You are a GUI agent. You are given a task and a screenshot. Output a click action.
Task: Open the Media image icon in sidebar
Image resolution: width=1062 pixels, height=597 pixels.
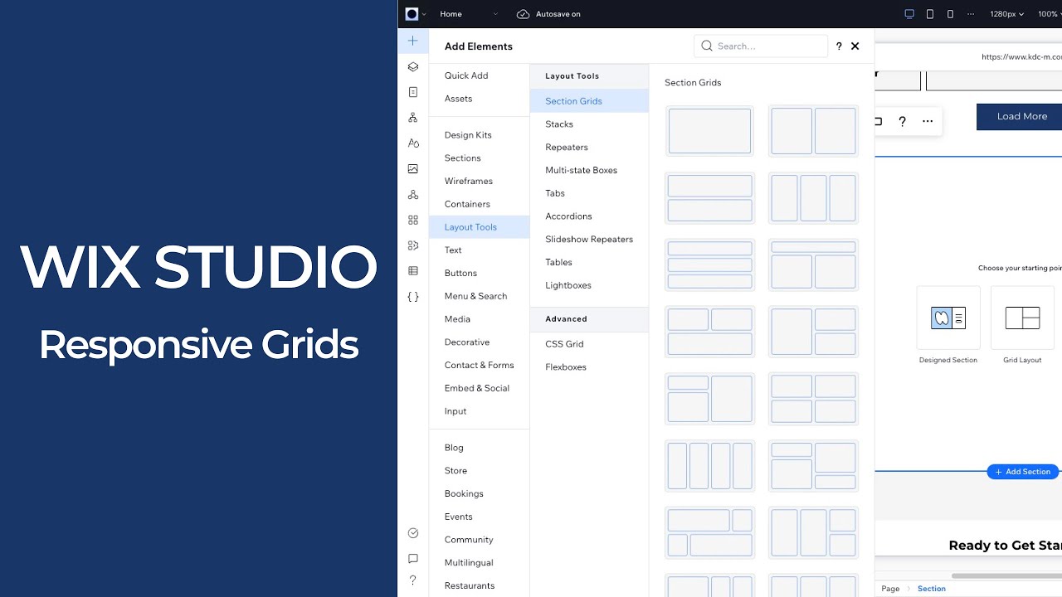[x=413, y=168]
